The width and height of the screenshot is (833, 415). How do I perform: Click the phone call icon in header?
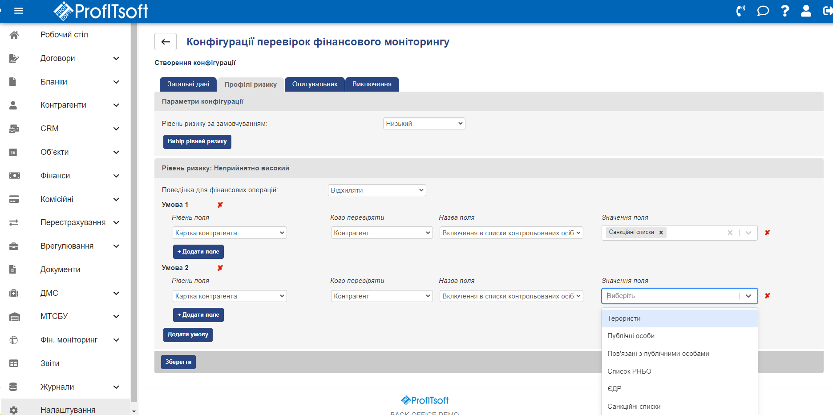click(740, 11)
